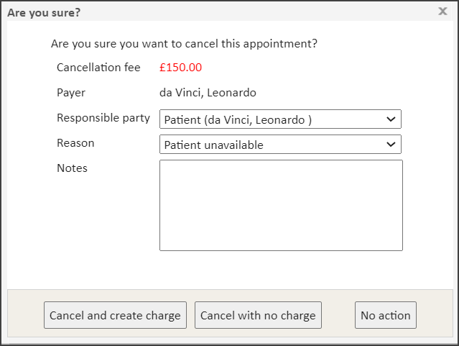459x346 pixels.
Task: Click the Responsible party dropdown chevron arrow
Action: click(x=391, y=119)
